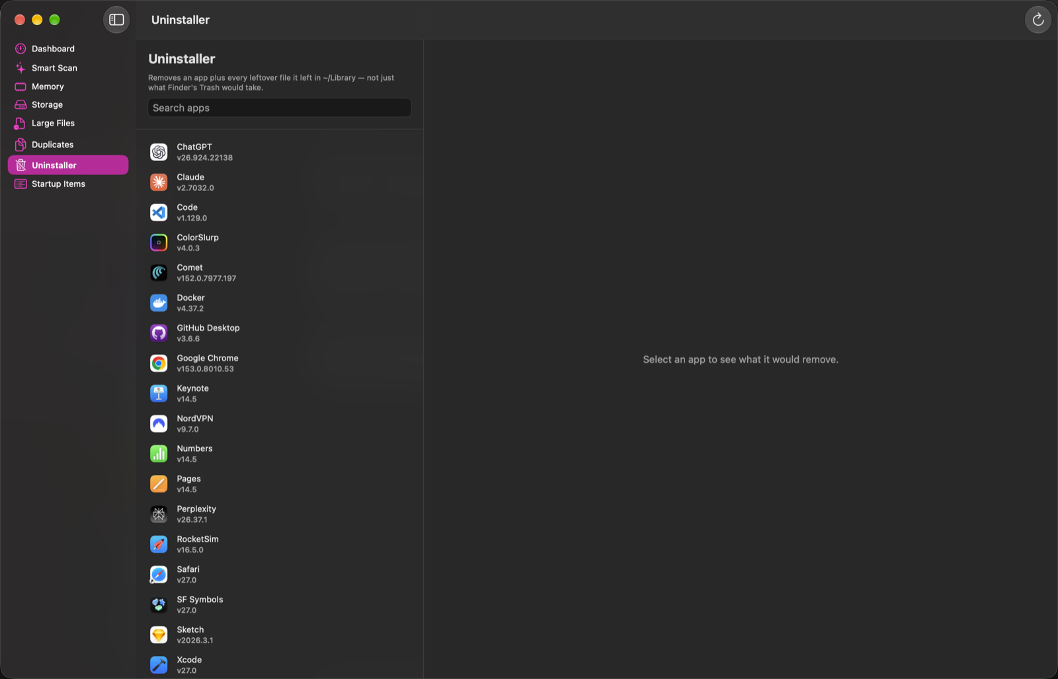Click the Perplexity app icon
Viewport: 1058px width, 679px height.
[159, 515]
